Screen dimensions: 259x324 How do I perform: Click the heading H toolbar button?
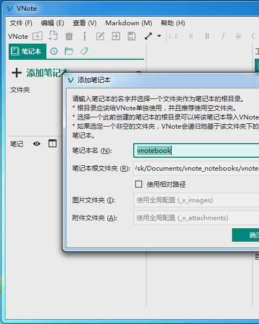191,37
